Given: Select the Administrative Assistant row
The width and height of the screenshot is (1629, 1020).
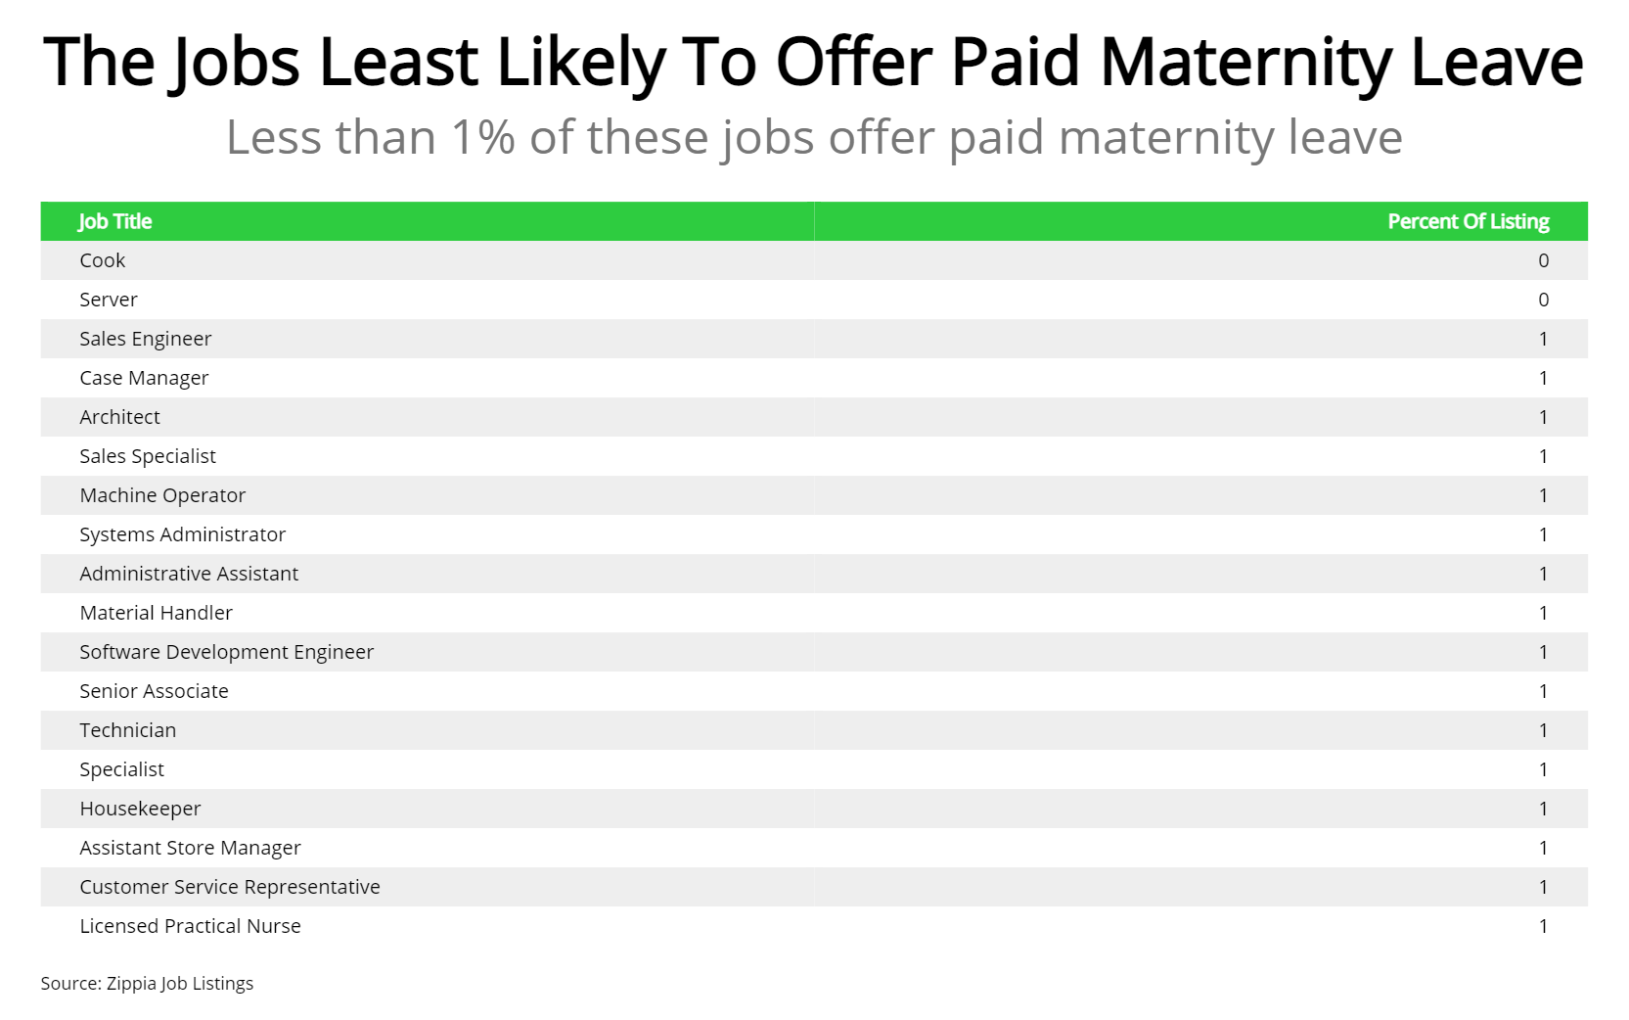Looking at the screenshot, I should 189,574.
